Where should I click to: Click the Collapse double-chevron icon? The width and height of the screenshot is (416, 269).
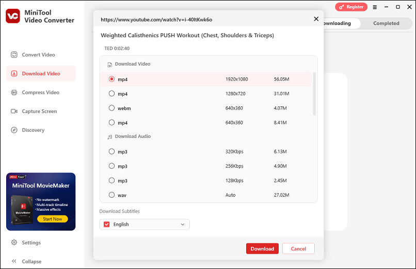pyautogui.click(x=14, y=261)
